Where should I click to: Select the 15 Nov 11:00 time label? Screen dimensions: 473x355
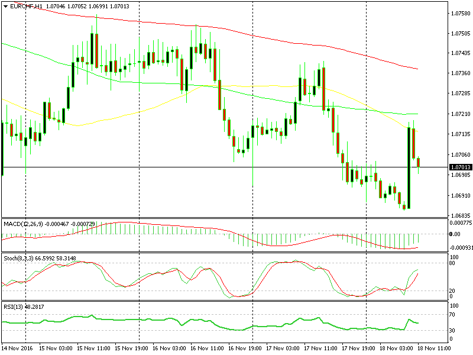click(x=94, y=348)
